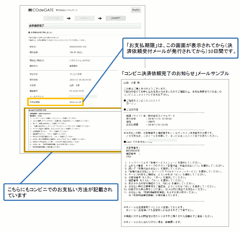Click the English language button
The height and width of the screenshot is (232, 241).
[136, 10]
